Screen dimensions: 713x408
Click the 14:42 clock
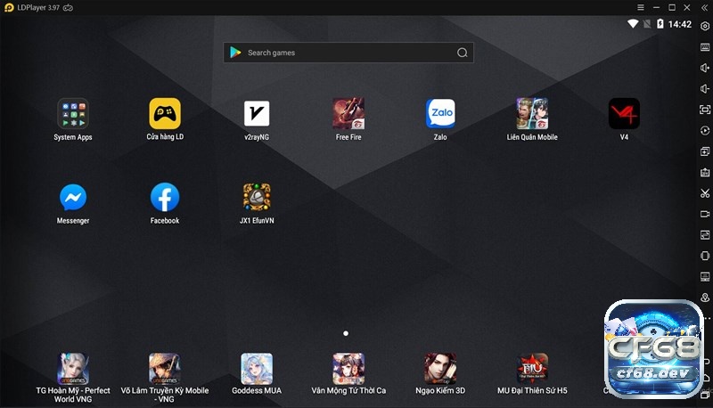[x=680, y=24]
